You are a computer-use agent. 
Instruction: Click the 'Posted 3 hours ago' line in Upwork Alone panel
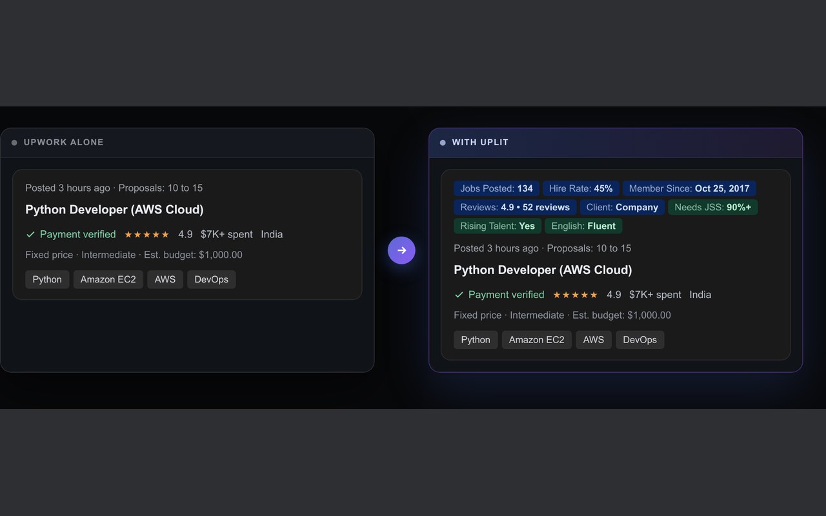pyautogui.click(x=114, y=188)
